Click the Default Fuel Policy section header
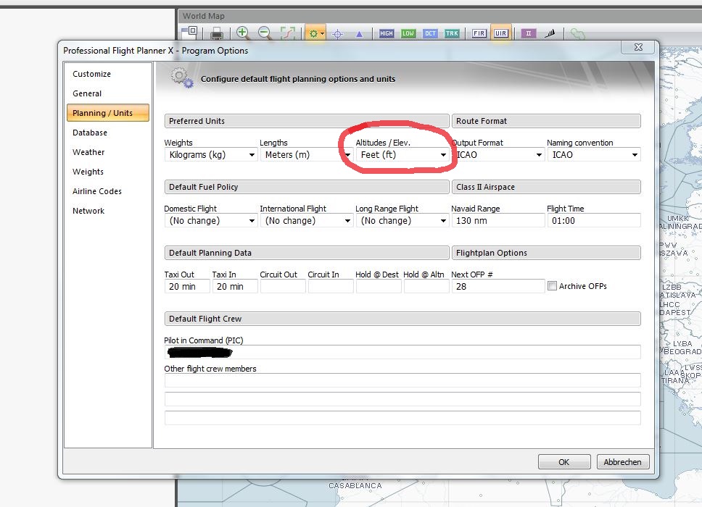The height and width of the screenshot is (507, 702). [307, 187]
